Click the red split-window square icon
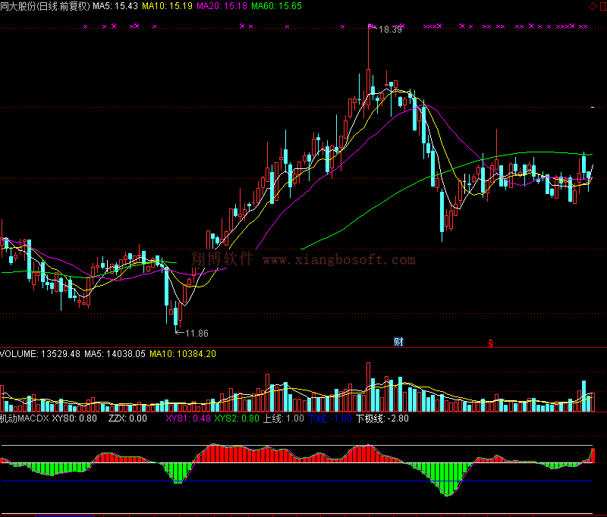Screen dimensions: 607x517 [x=603, y=7]
